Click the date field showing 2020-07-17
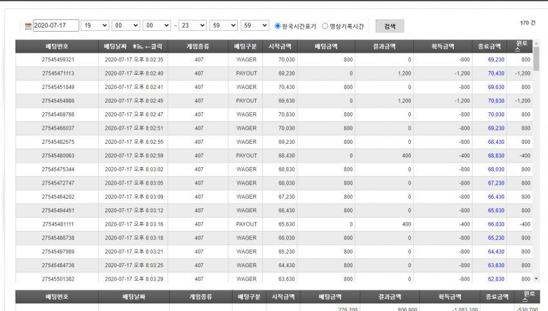Viewport: 548px width, 311px height. coord(56,26)
